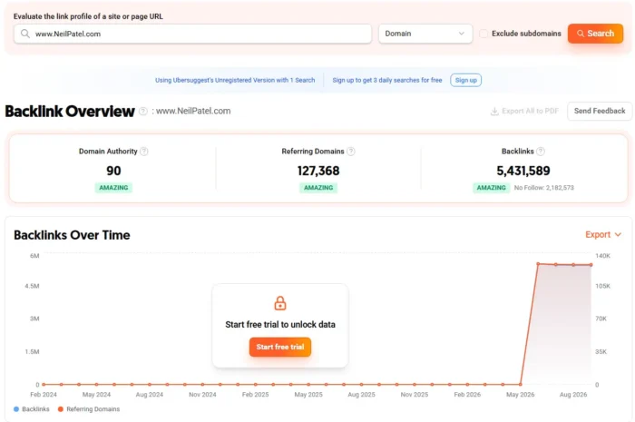Click the Backlinks value 5,431,589
Image resolution: width=635 pixels, height=422 pixels.
(x=523, y=171)
